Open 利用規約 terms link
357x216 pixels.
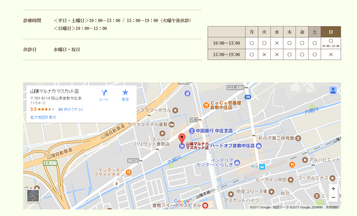click(x=333, y=207)
